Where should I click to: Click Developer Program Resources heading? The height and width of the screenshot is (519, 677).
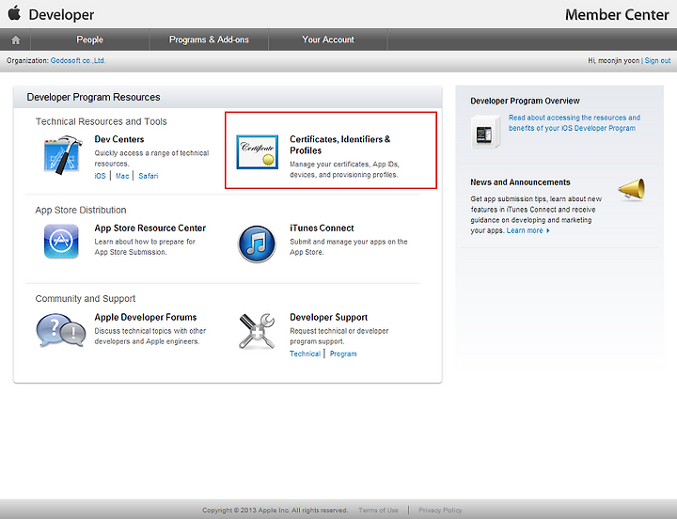tap(93, 97)
